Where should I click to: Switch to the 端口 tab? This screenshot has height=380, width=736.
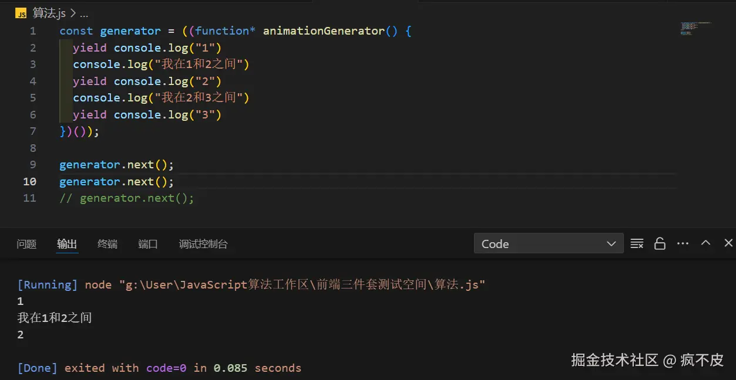click(x=148, y=244)
